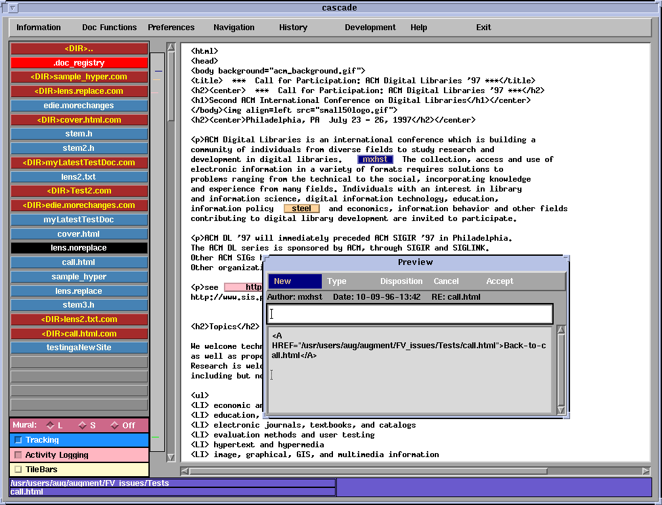
Task: Go up via the <DIR>.. entry
Action: click(x=79, y=49)
